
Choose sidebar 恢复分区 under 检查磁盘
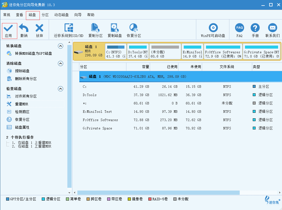click(x=22, y=119)
